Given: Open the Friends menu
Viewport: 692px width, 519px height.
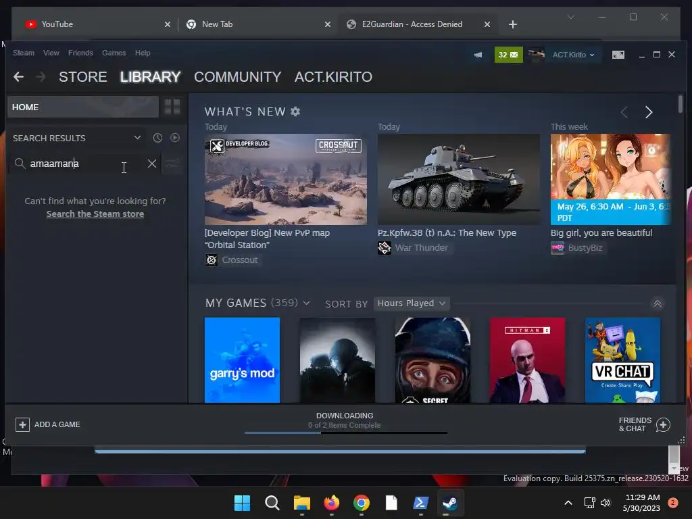Looking at the screenshot, I should tap(80, 53).
